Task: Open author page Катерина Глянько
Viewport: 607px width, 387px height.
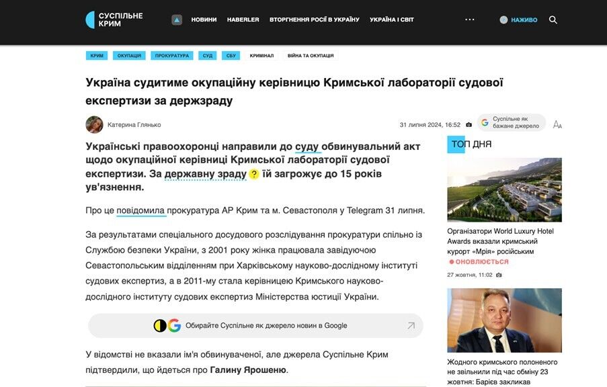Action: click(x=134, y=124)
